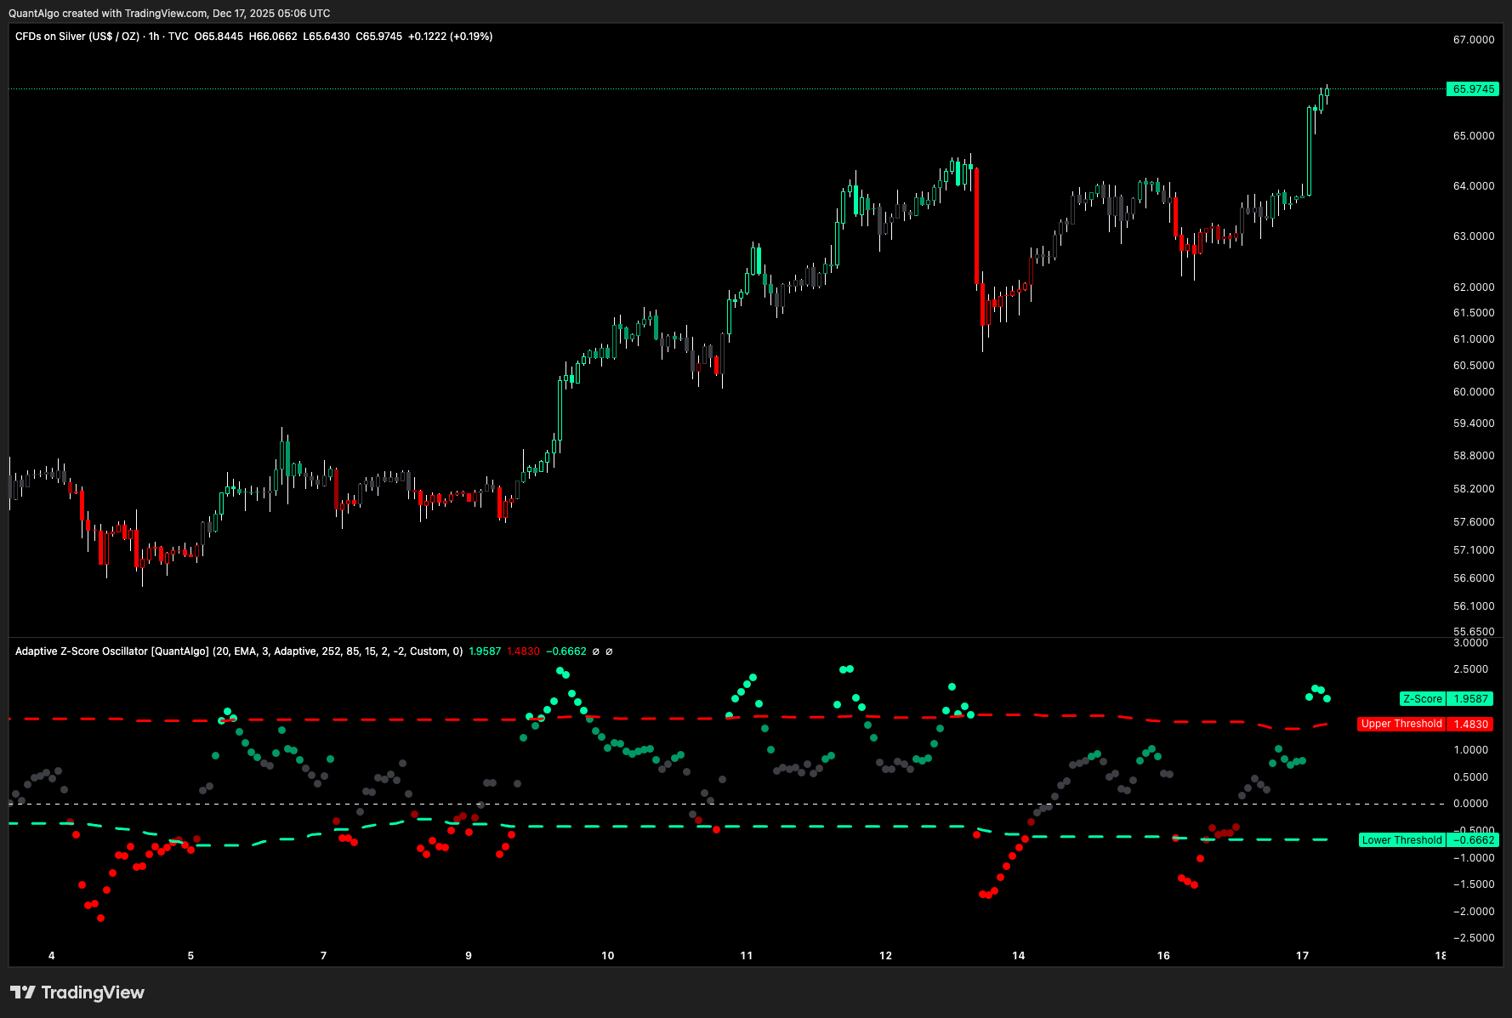Click the indicator legend value −0.6662
The image size is (1512, 1018).
(x=566, y=651)
